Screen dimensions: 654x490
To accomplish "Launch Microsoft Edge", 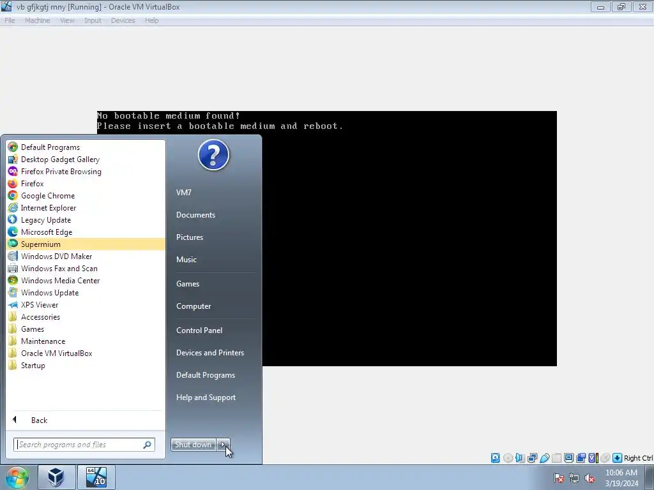I will [x=86, y=232].
